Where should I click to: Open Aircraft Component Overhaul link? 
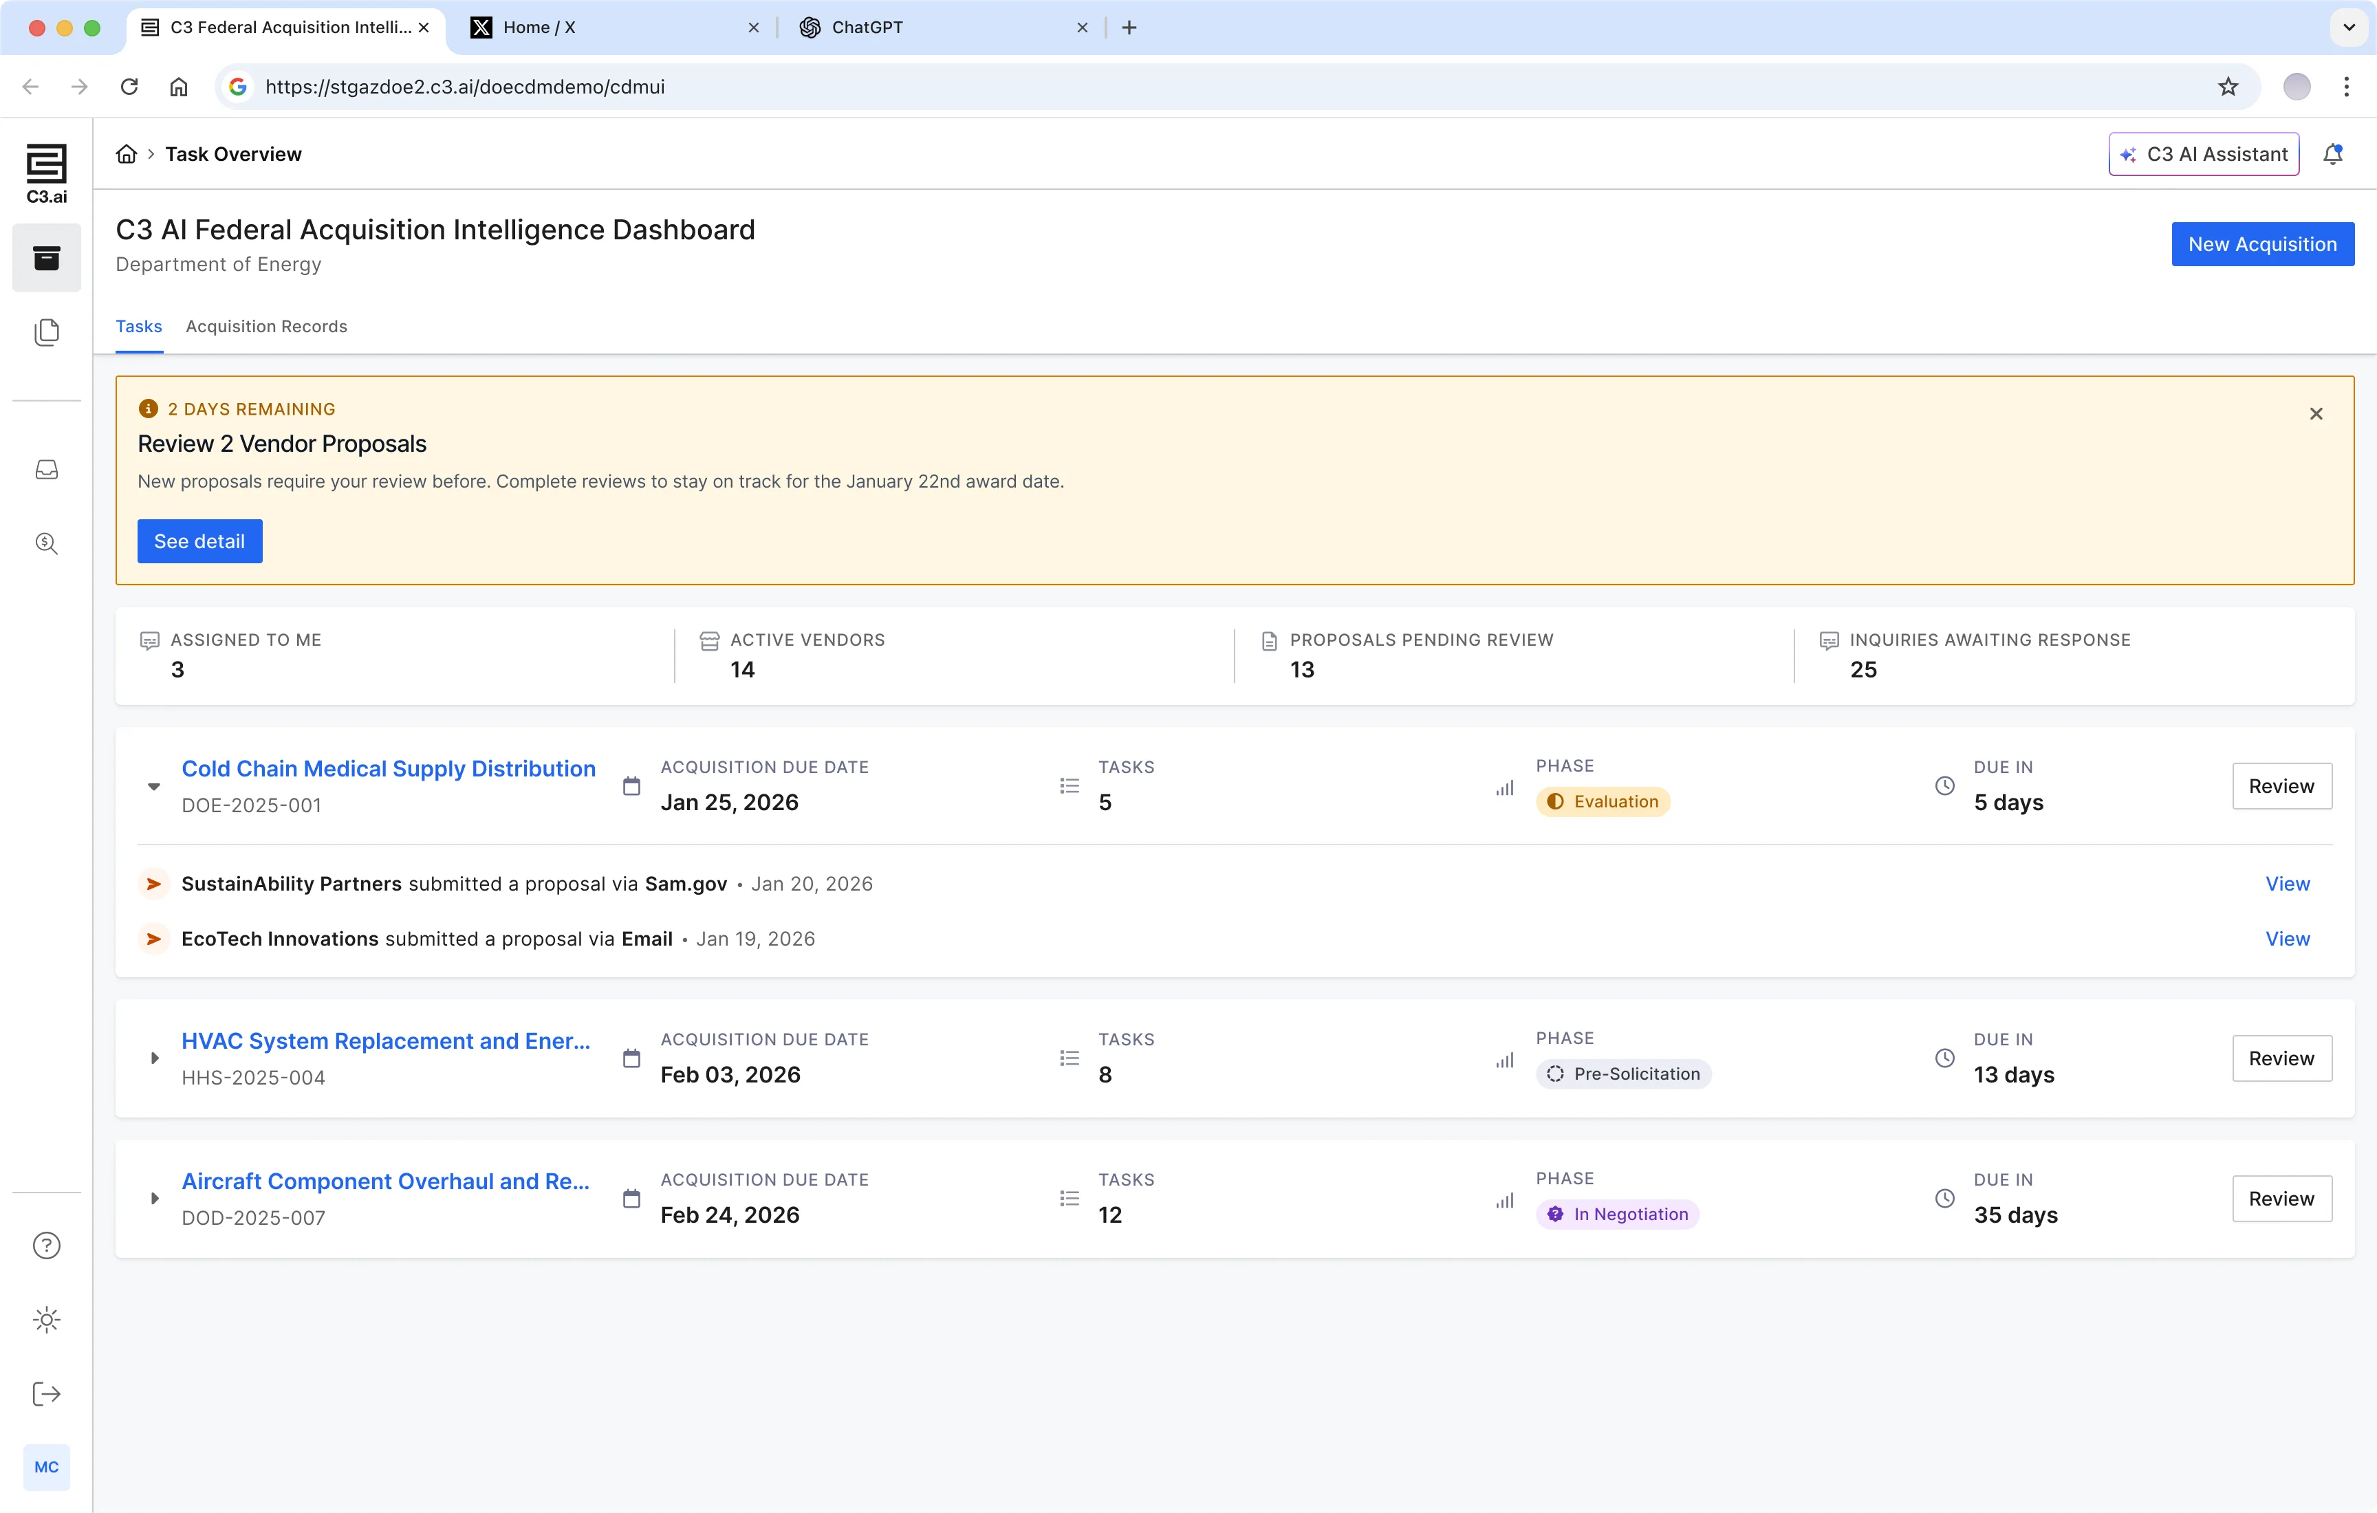(386, 1182)
